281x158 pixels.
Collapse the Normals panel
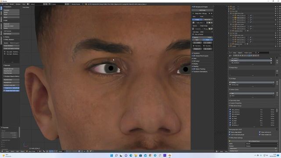coord(7,65)
